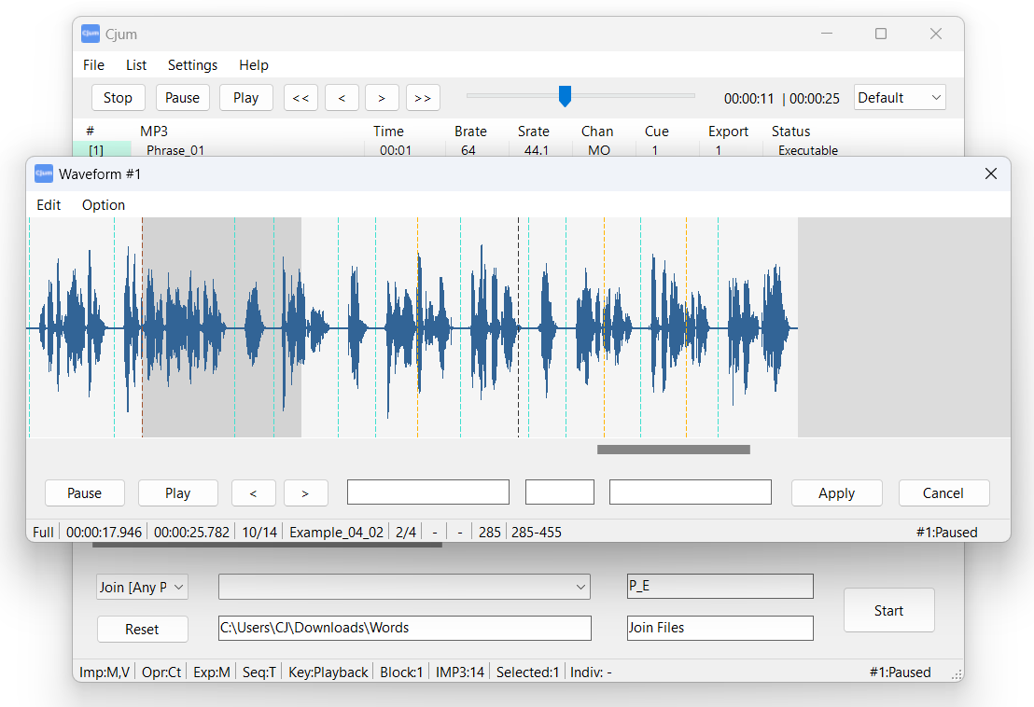Image resolution: width=1034 pixels, height=707 pixels.
Task: Click the Full status bar entry
Action: click(x=44, y=532)
